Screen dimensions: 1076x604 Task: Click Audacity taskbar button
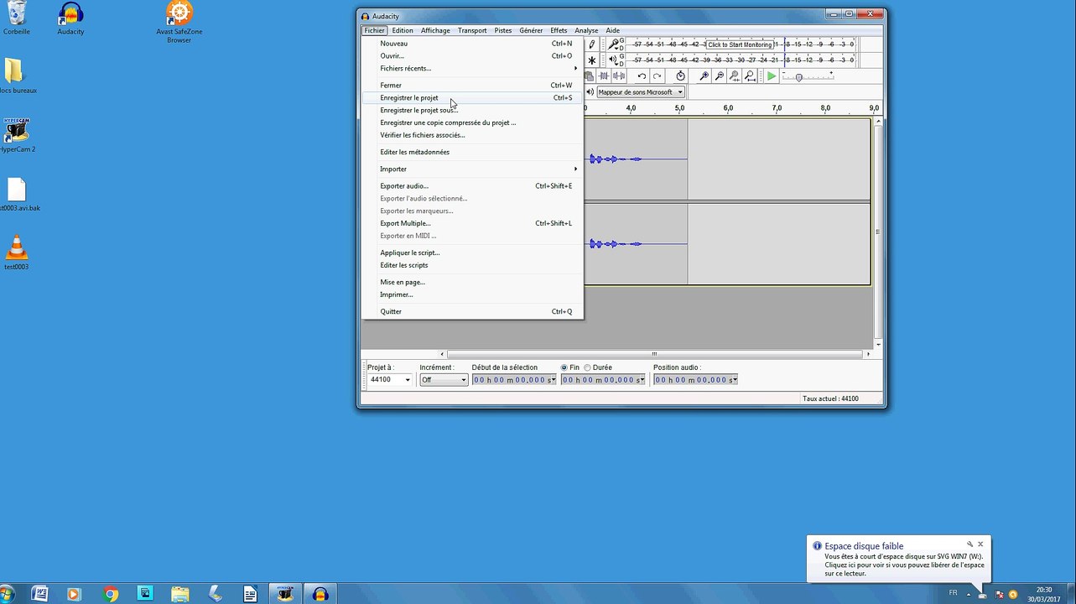[x=320, y=594]
